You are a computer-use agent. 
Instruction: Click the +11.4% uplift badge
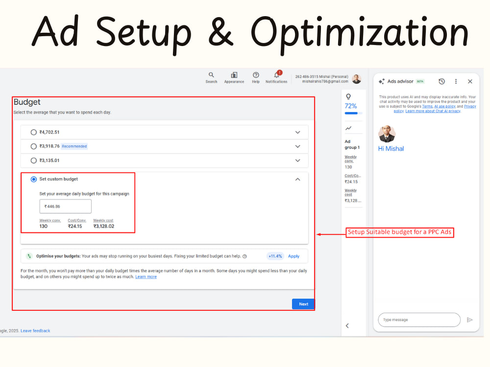pyautogui.click(x=275, y=256)
